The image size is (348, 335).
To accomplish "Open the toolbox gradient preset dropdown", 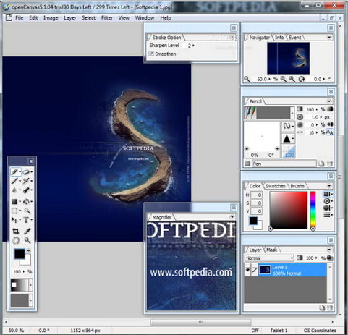I will point(30,285).
